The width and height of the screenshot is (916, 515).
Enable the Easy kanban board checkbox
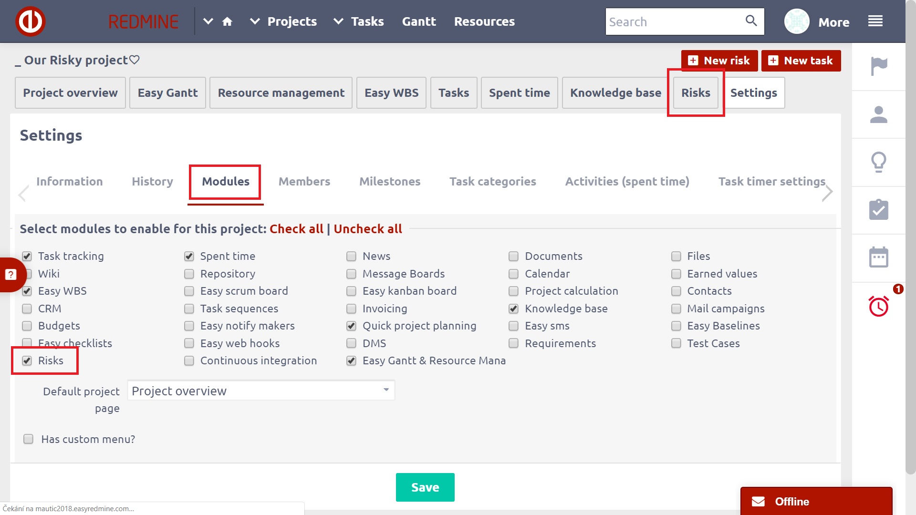click(x=352, y=291)
